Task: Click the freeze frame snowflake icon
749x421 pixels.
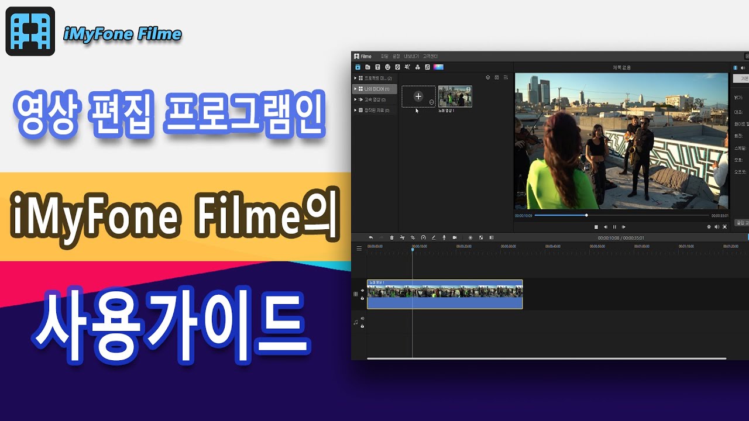Action: click(470, 237)
